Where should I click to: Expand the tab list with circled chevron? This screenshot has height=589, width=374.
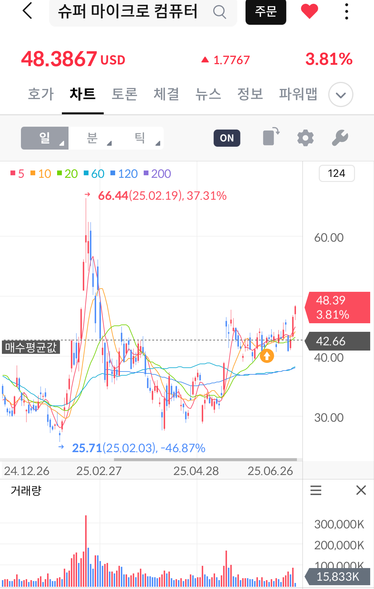click(341, 95)
